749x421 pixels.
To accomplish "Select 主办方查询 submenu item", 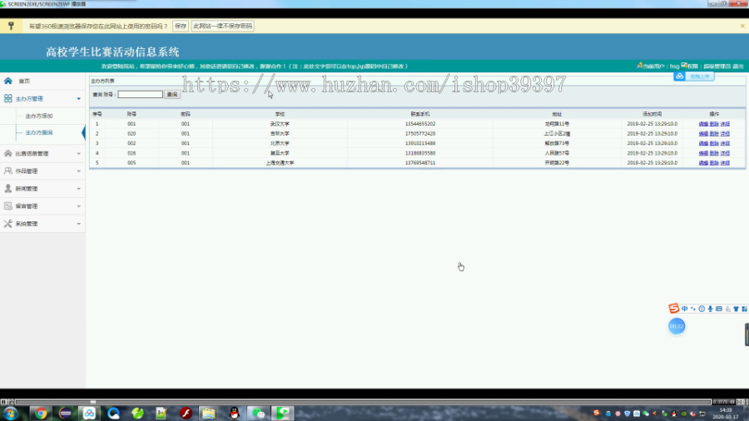I will point(38,132).
